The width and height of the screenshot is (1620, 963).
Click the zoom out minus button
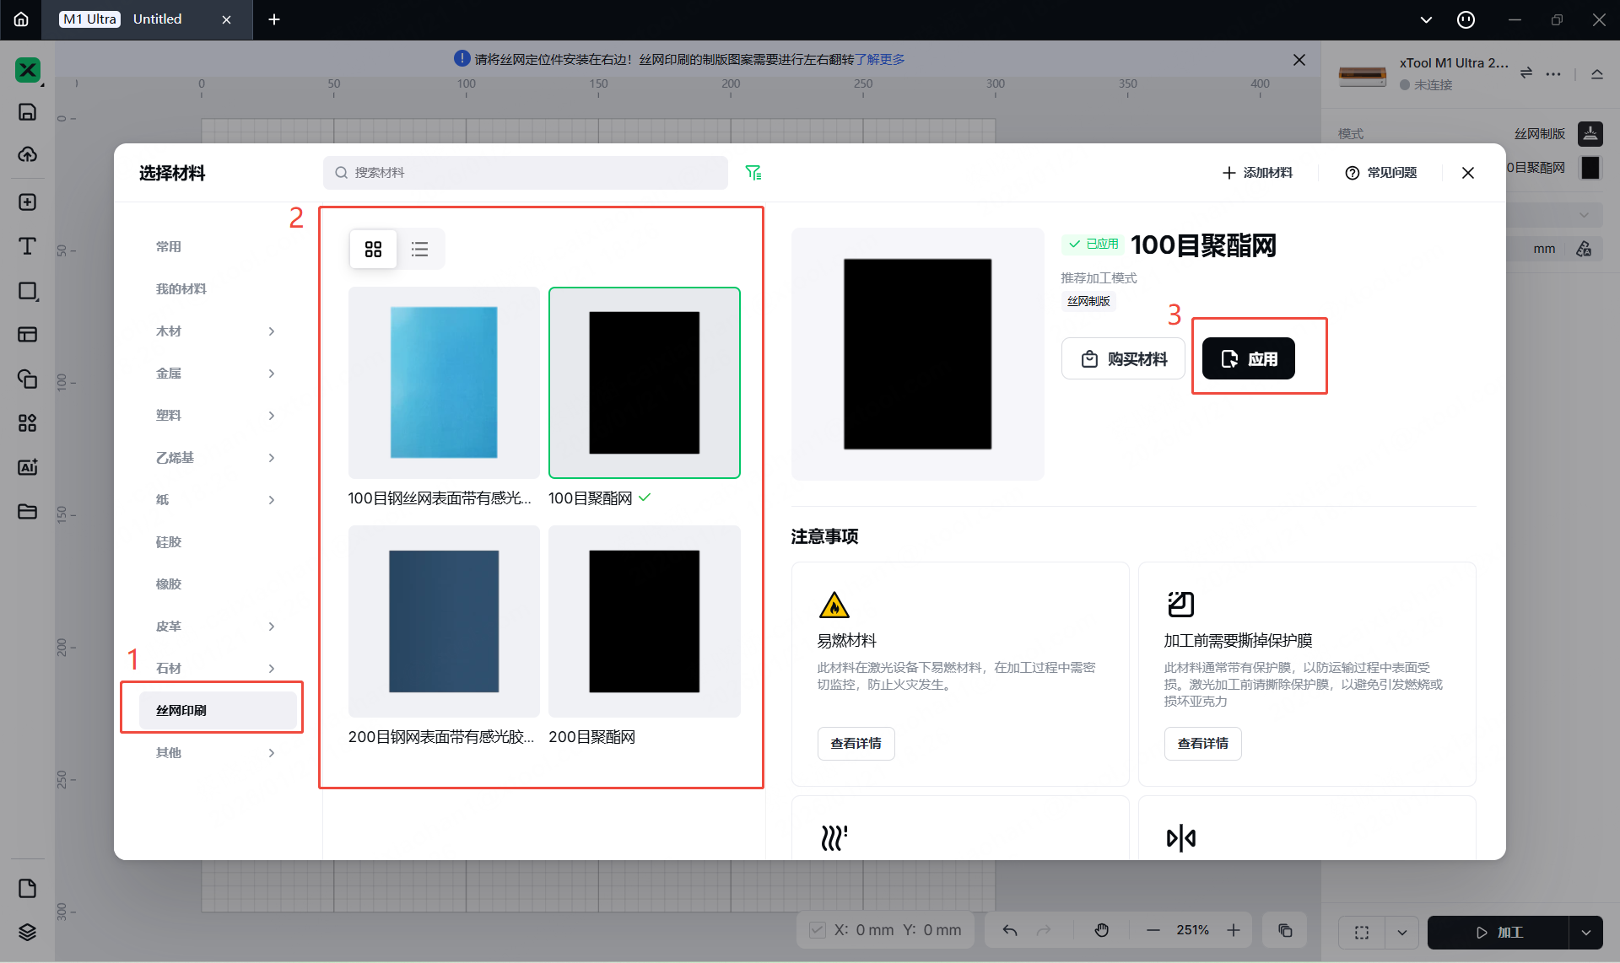point(1153,930)
